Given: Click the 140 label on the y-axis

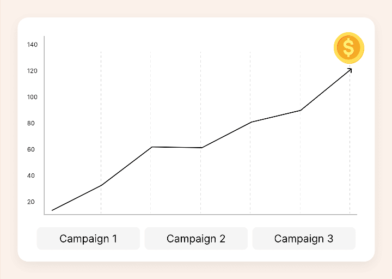Looking at the screenshot, I should (x=32, y=45).
